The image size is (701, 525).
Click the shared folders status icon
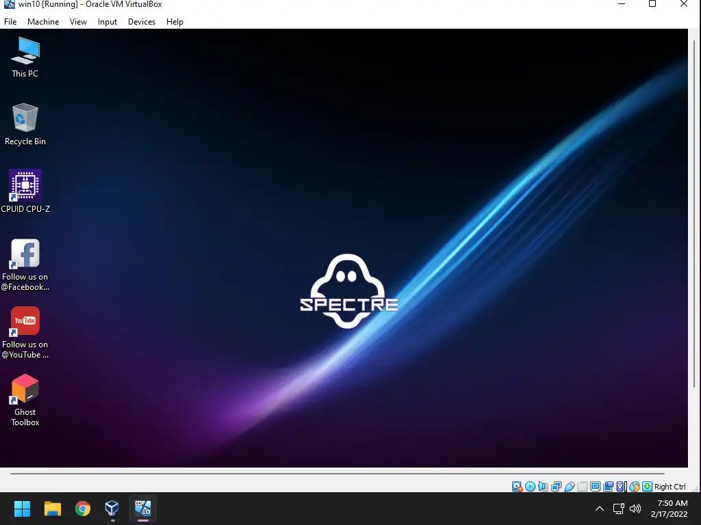click(582, 487)
